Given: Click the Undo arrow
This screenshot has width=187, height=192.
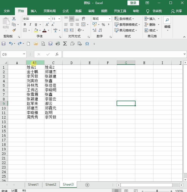Looking at the screenshot, I should pyautogui.click(x=11, y=43).
